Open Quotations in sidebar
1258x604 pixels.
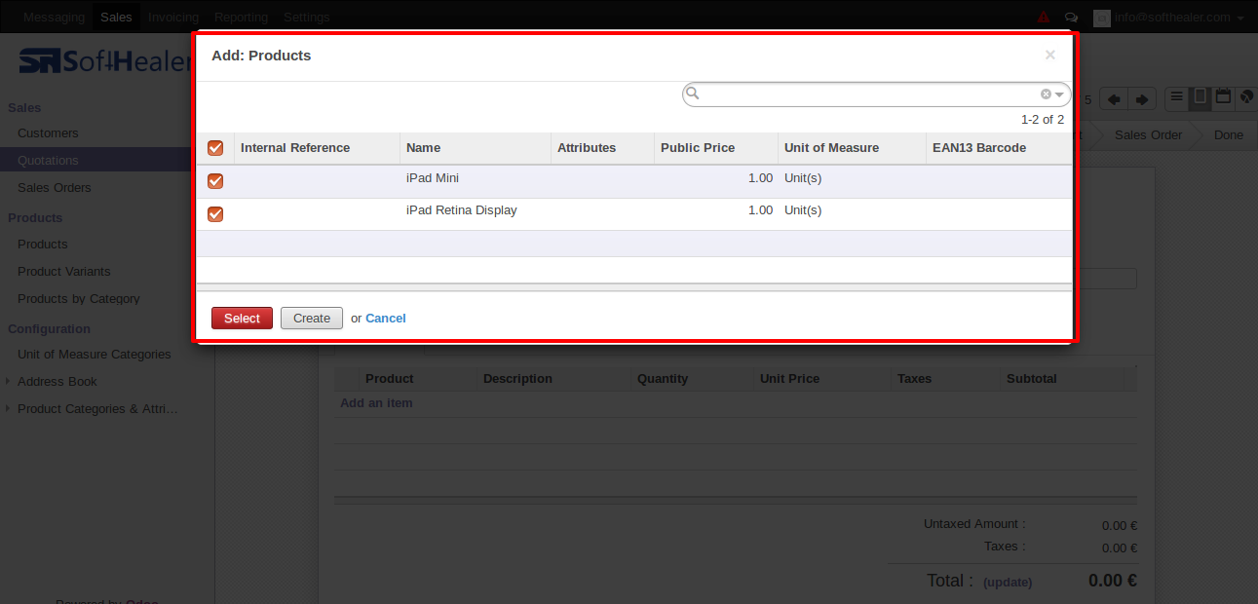pyautogui.click(x=48, y=161)
